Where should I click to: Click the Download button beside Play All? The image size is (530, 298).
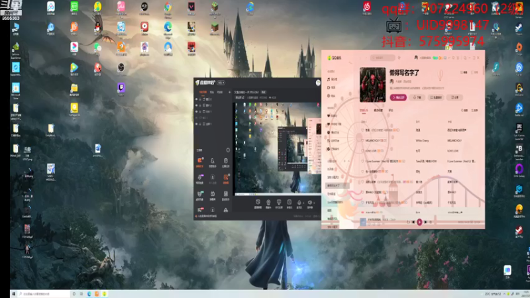417,97
